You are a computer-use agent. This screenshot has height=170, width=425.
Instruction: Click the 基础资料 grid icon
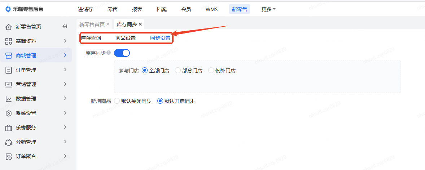coord(9,41)
